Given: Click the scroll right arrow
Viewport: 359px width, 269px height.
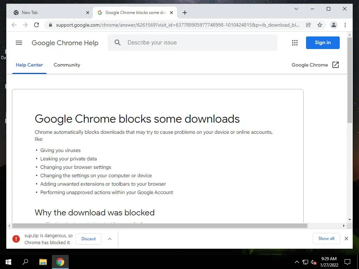Looking at the screenshot, I should pos(344,226).
